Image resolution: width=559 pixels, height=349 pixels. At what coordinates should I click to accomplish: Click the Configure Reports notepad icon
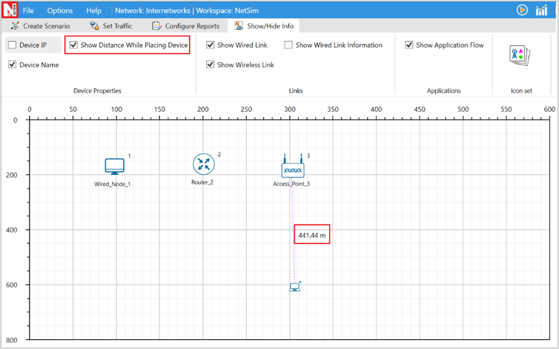(x=157, y=26)
